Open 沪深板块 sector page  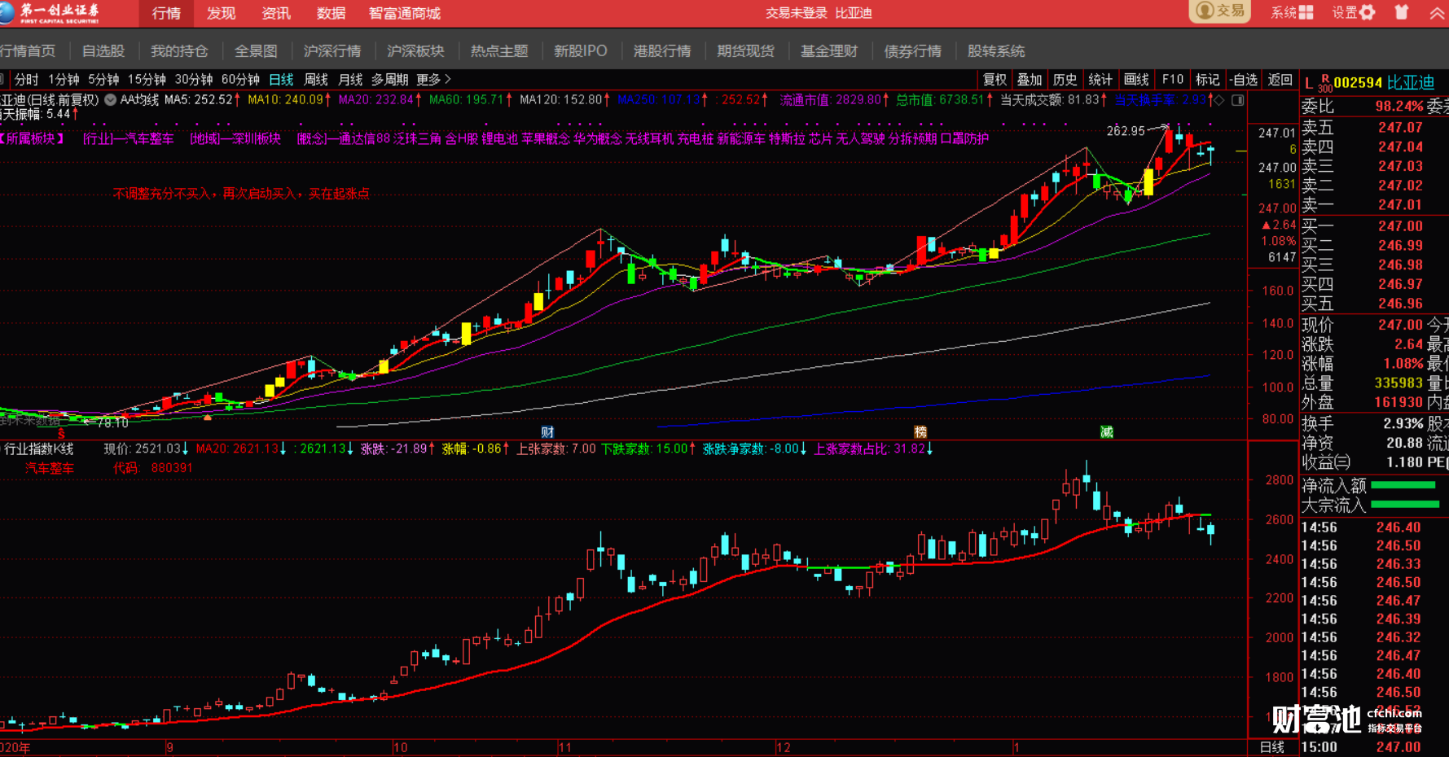click(x=415, y=51)
